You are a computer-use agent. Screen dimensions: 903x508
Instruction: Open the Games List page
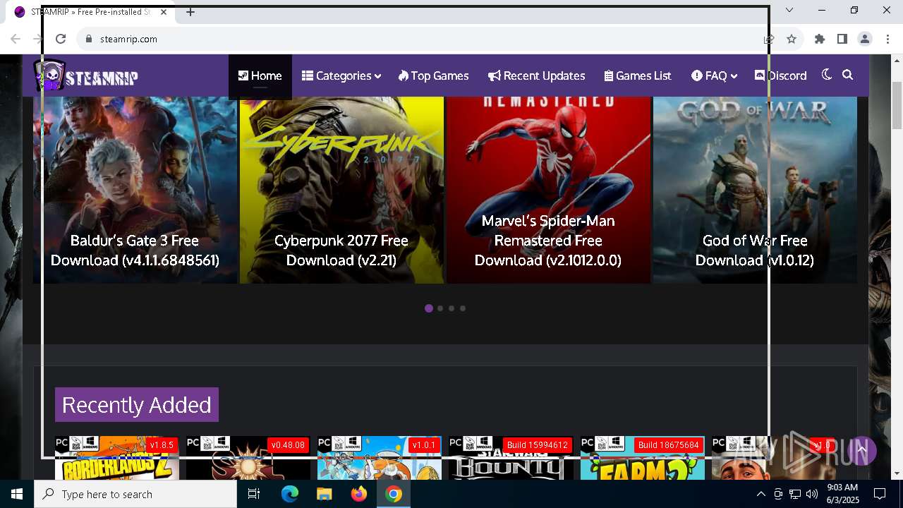[x=638, y=75]
